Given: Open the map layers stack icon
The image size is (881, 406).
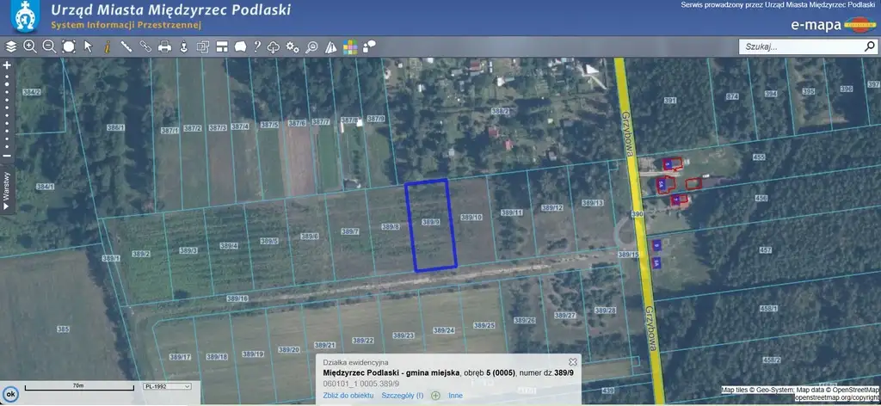Looking at the screenshot, I should [11, 46].
